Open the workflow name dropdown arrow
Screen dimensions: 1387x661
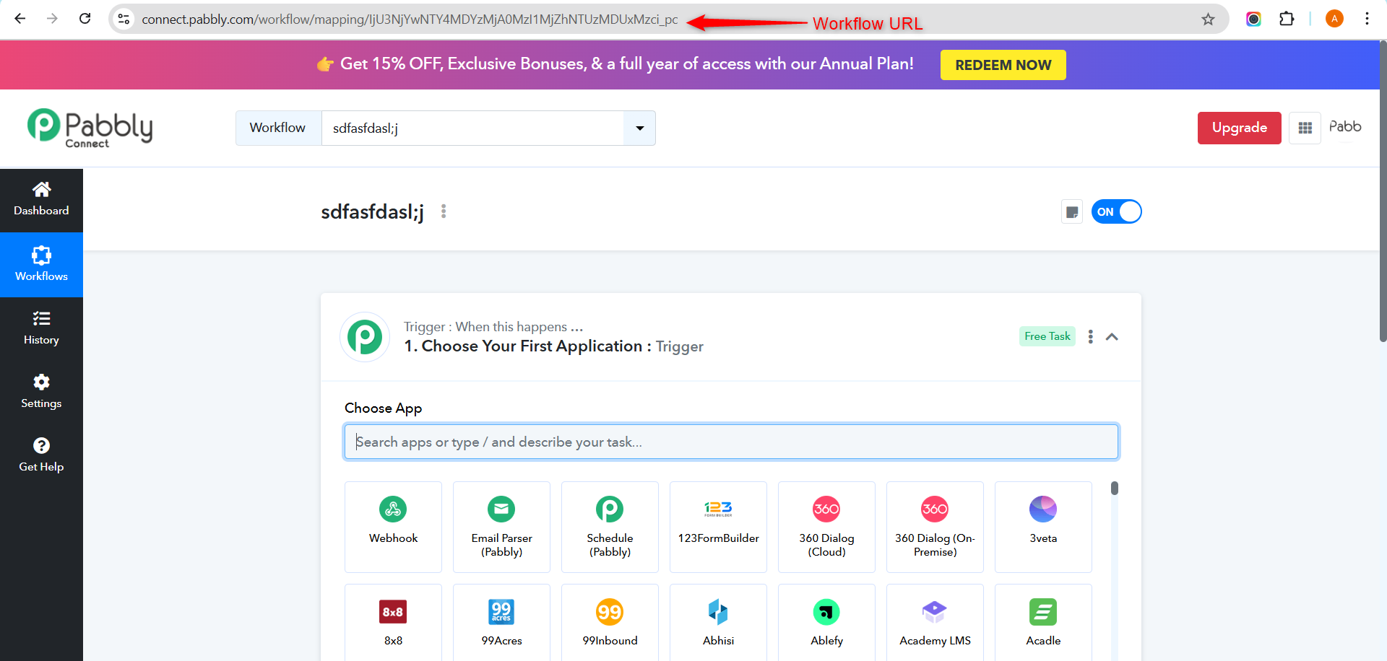639,128
